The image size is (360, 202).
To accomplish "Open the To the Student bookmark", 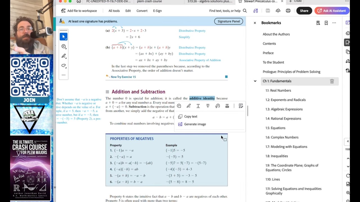I will click(x=273, y=62).
